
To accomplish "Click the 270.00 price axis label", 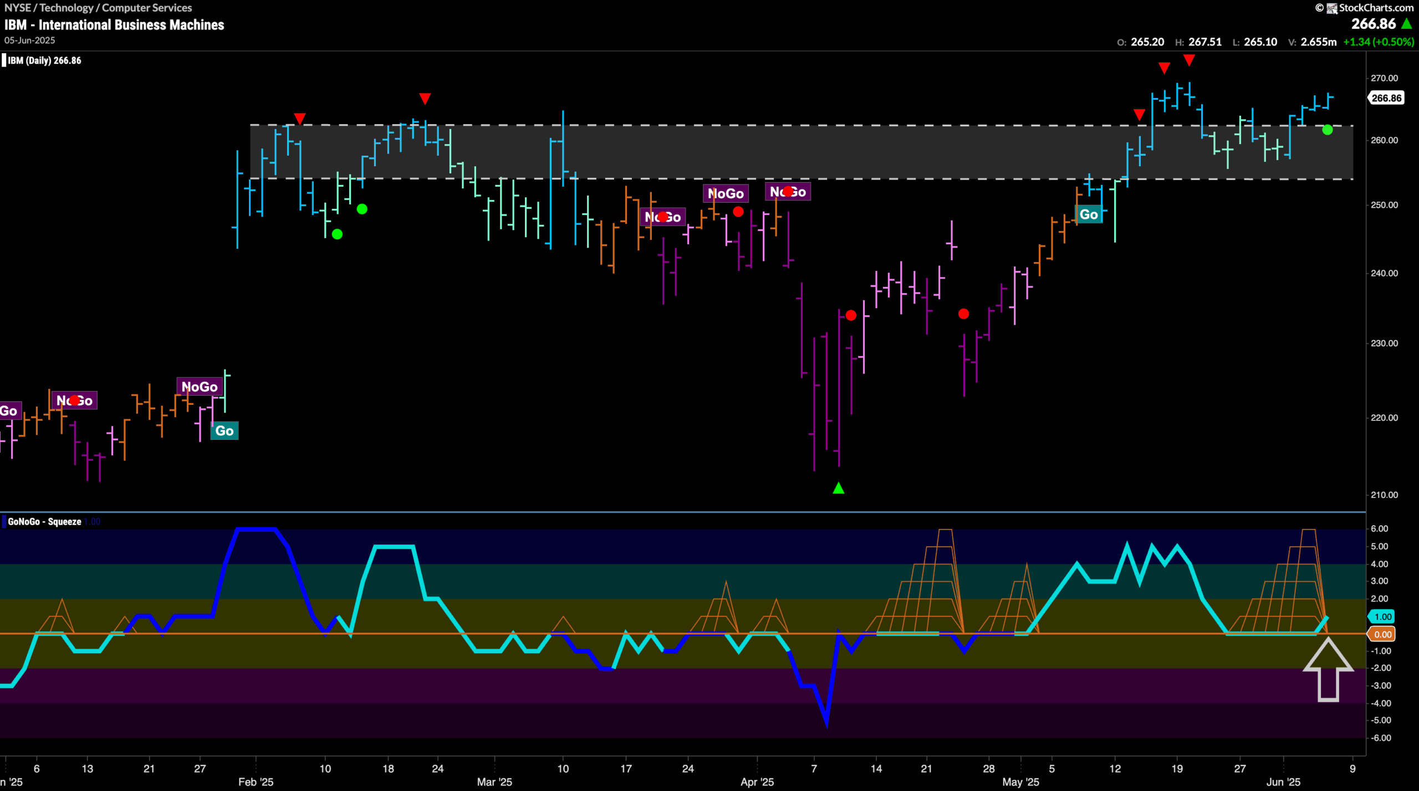I will point(1384,78).
